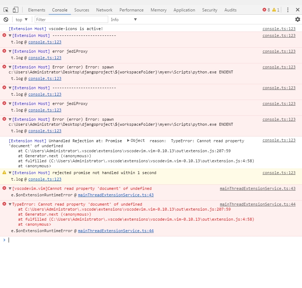Open the top frame context dropdown
The image size is (302, 288).
[x=21, y=19]
